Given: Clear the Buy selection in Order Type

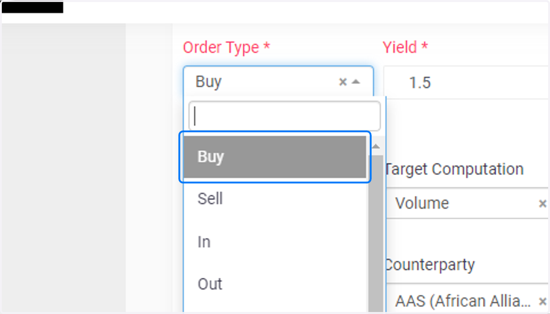Looking at the screenshot, I should pyautogui.click(x=342, y=82).
